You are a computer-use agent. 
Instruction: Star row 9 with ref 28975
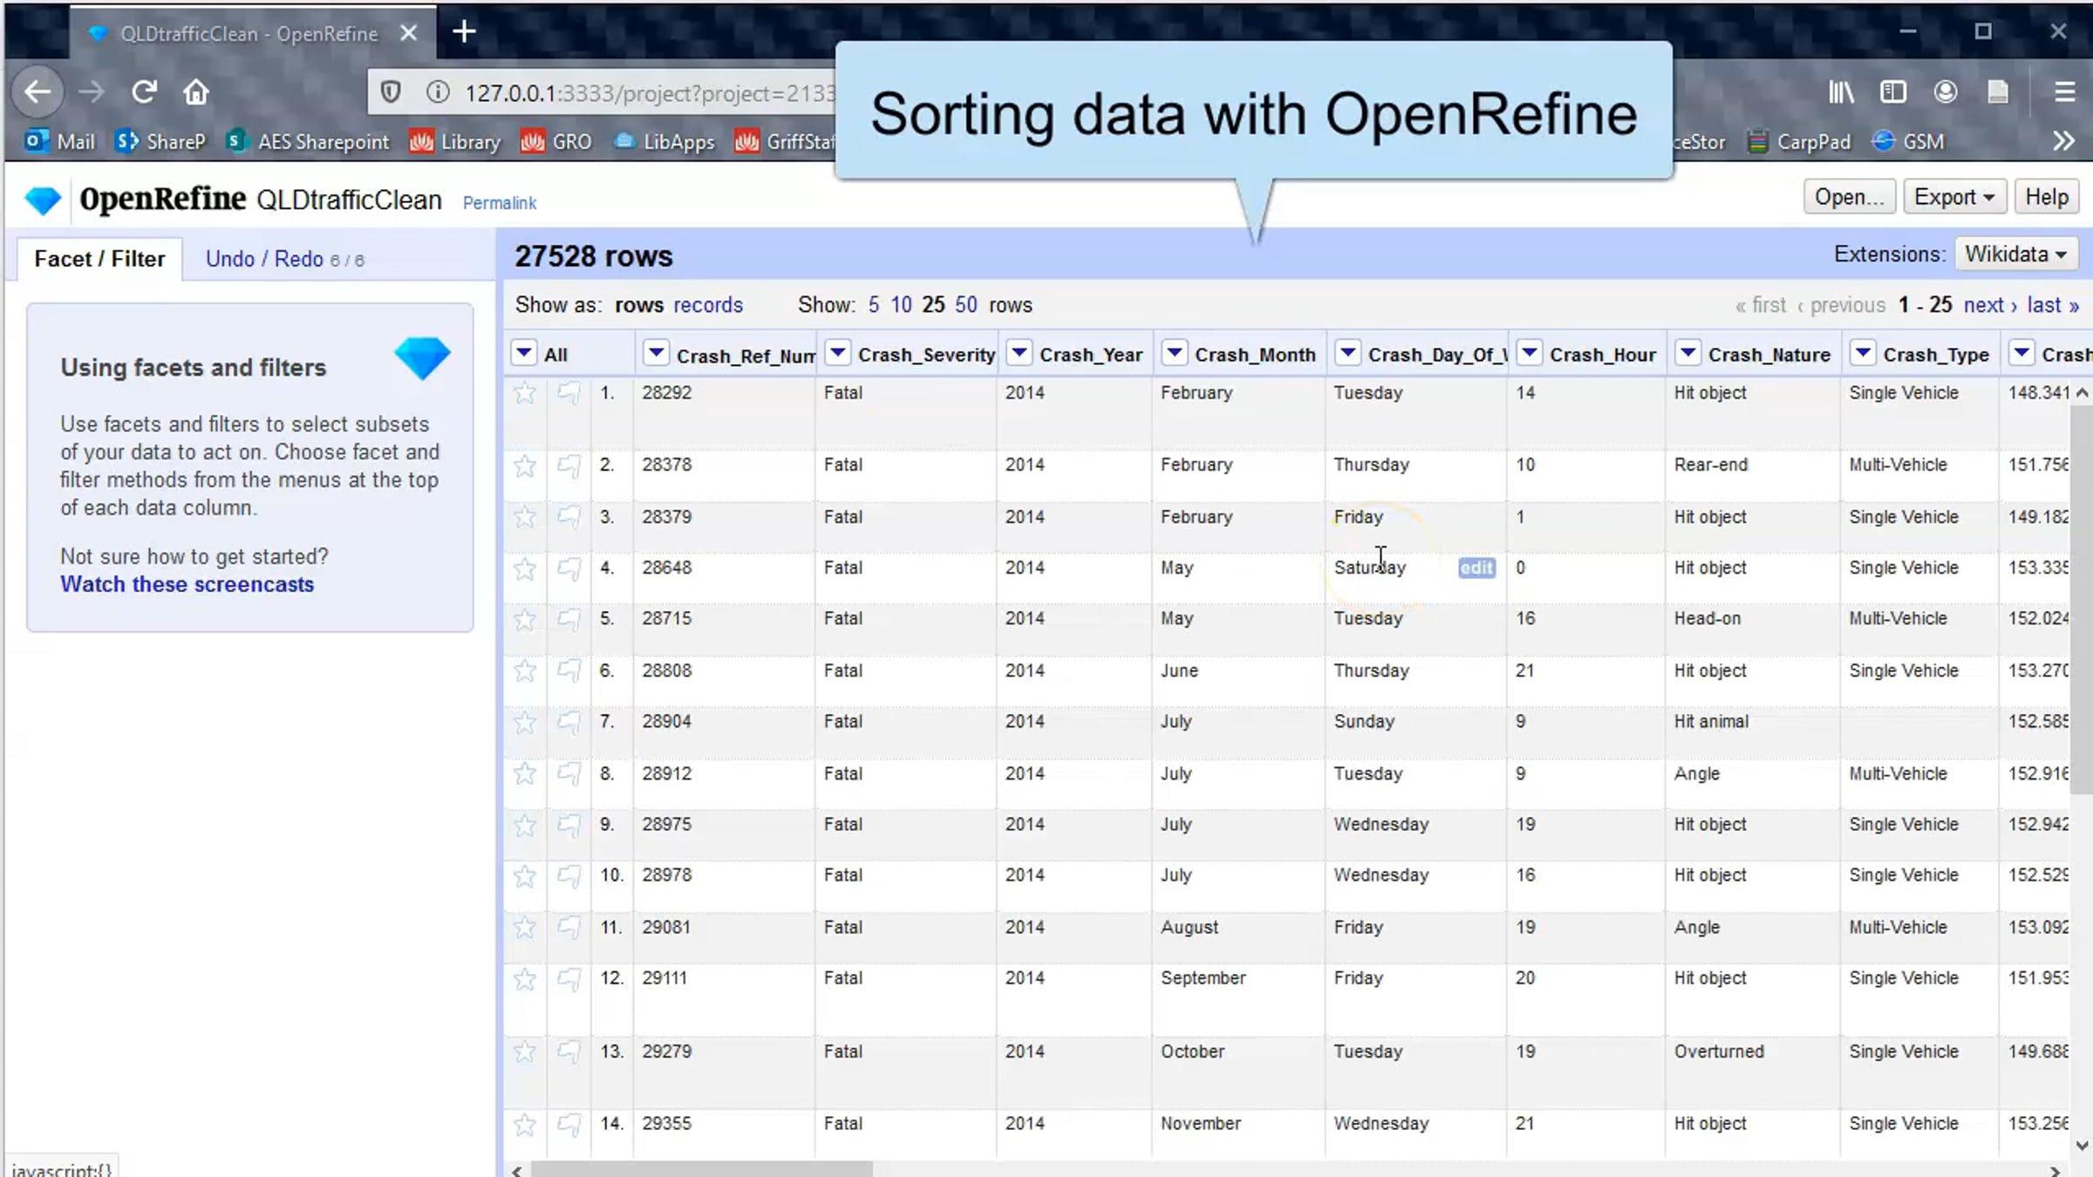pos(525,825)
